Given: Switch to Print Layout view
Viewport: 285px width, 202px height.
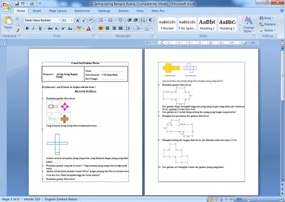Looking at the screenshot, I should [211, 199].
